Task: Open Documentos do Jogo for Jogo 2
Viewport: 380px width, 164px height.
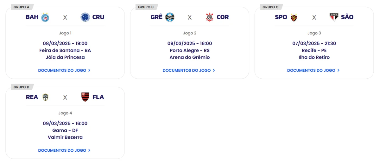Action: [189, 70]
